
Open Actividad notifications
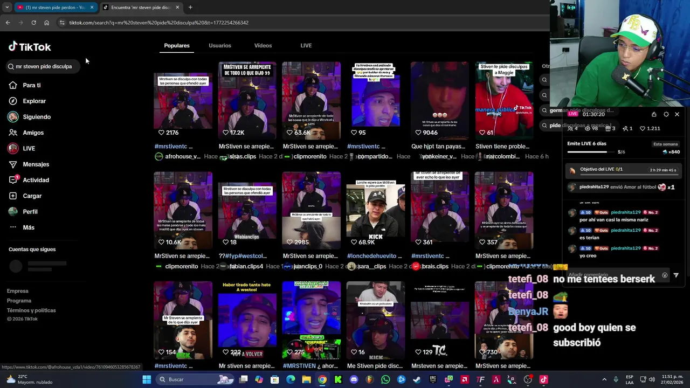(29, 180)
